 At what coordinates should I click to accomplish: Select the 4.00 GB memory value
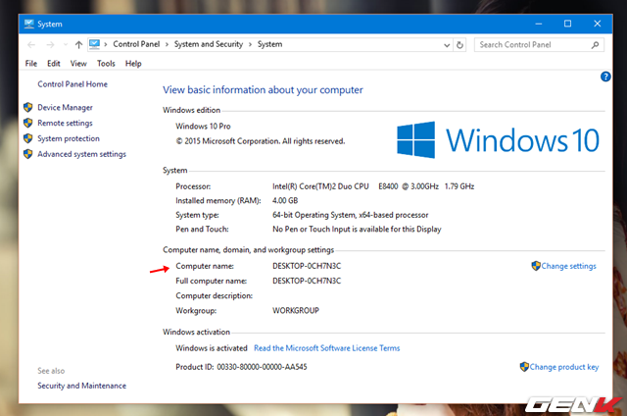pos(285,200)
